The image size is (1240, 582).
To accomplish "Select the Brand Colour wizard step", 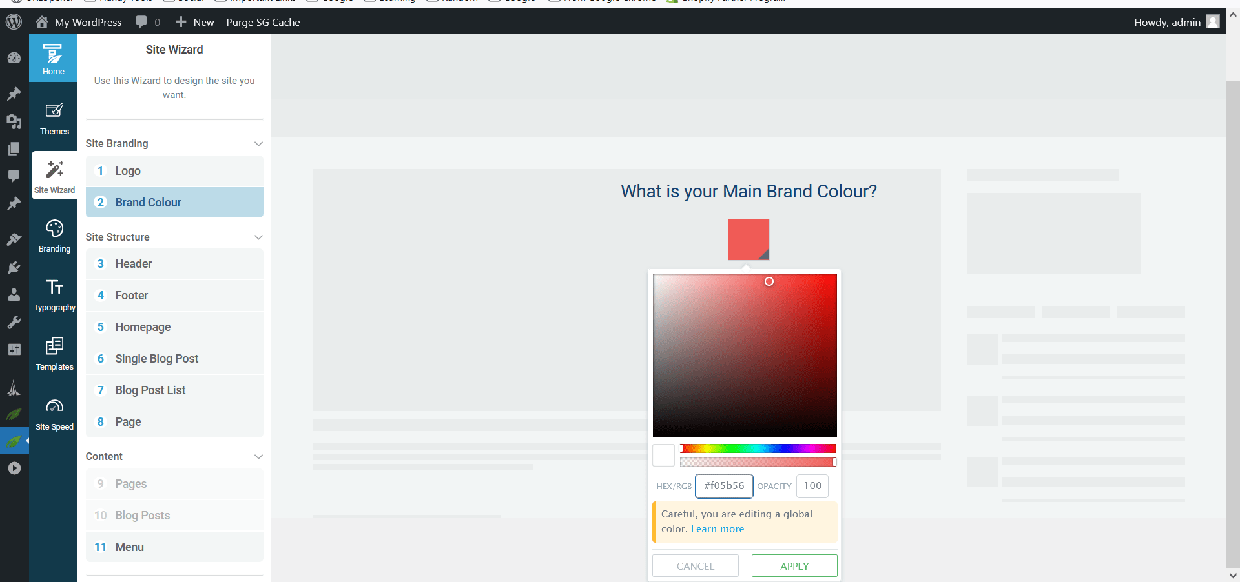I will [174, 202].
